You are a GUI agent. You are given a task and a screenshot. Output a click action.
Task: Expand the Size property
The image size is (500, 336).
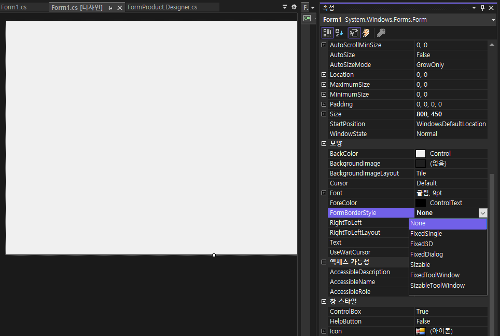324,114
